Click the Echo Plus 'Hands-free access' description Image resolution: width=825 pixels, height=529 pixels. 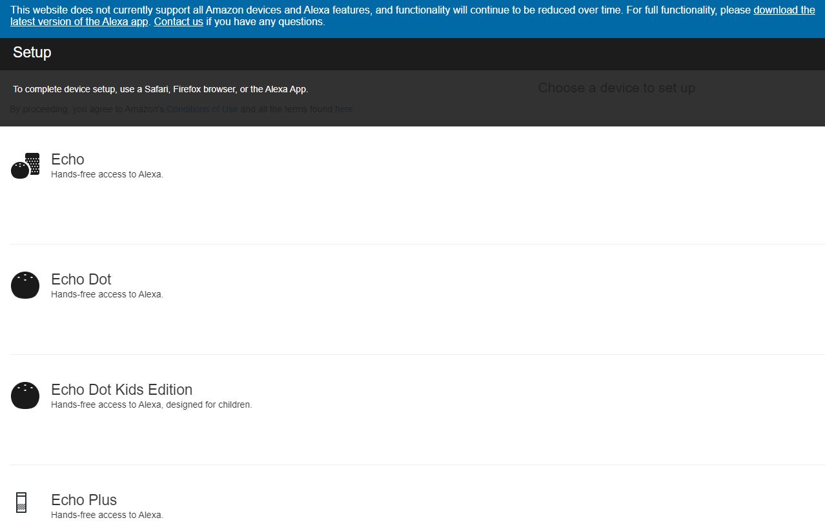[x=107, y=515]
